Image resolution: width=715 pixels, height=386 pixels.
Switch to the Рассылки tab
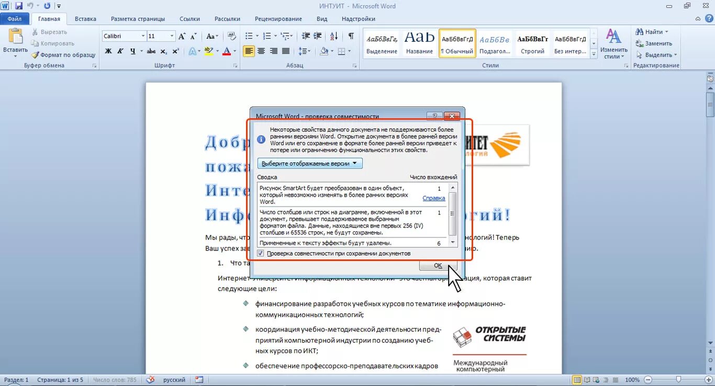(227, 19)
